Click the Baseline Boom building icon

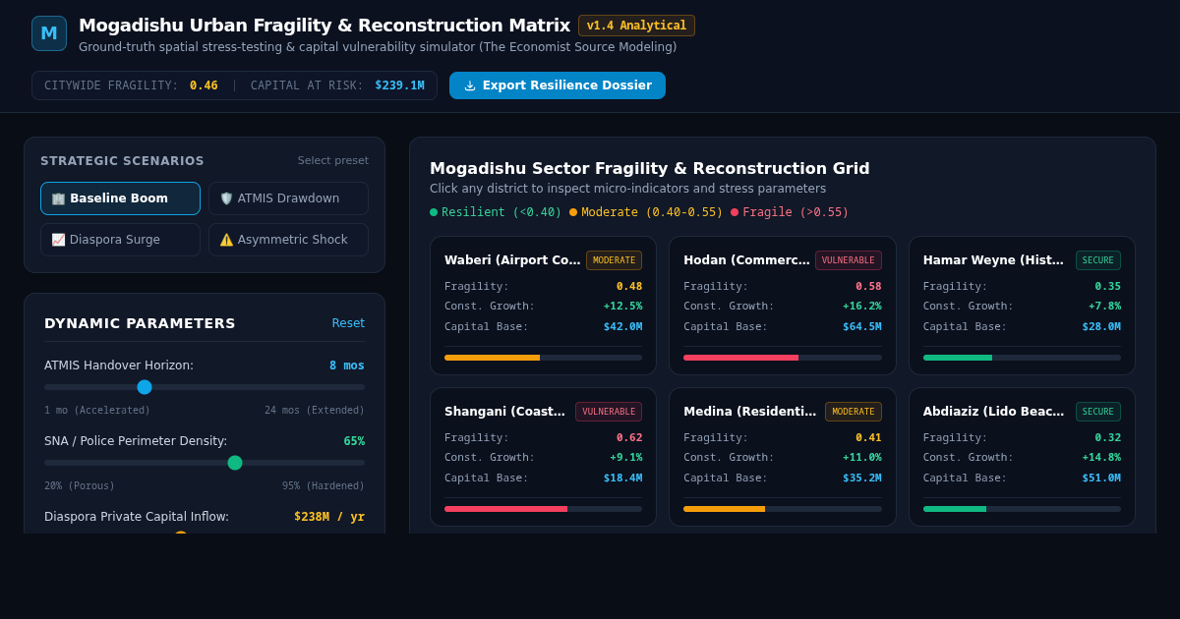tap(58, 198)
